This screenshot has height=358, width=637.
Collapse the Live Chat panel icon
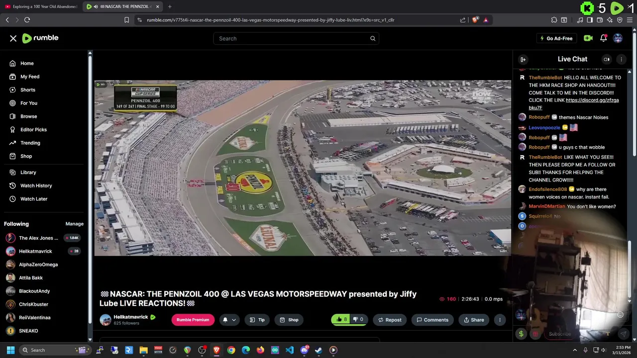point(523,59)
